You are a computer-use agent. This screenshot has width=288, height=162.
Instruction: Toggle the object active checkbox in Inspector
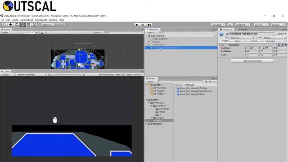[227, 34]
